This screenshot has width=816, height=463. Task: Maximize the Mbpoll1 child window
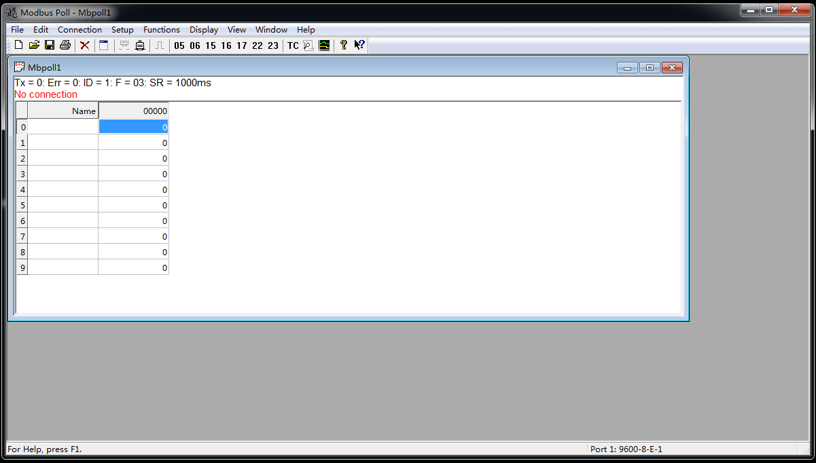[650, 67]
